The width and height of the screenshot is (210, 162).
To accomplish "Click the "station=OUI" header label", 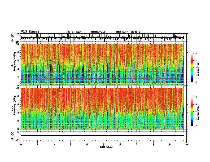I will pos(98,32).
